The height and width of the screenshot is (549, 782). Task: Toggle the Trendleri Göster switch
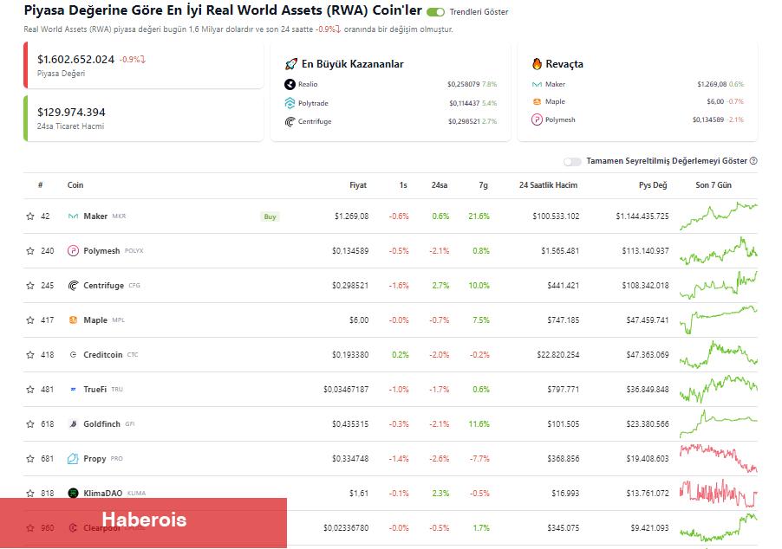(435, 12)
